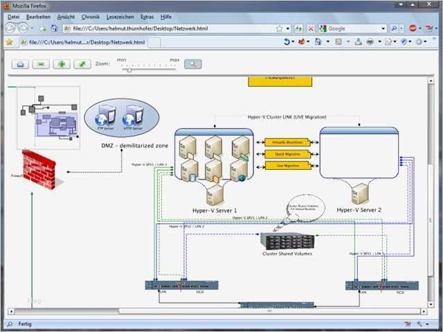443x332 pixels.
Task: Click the yellow 'Live Migration' box
Action: click(x=287, y=166)
